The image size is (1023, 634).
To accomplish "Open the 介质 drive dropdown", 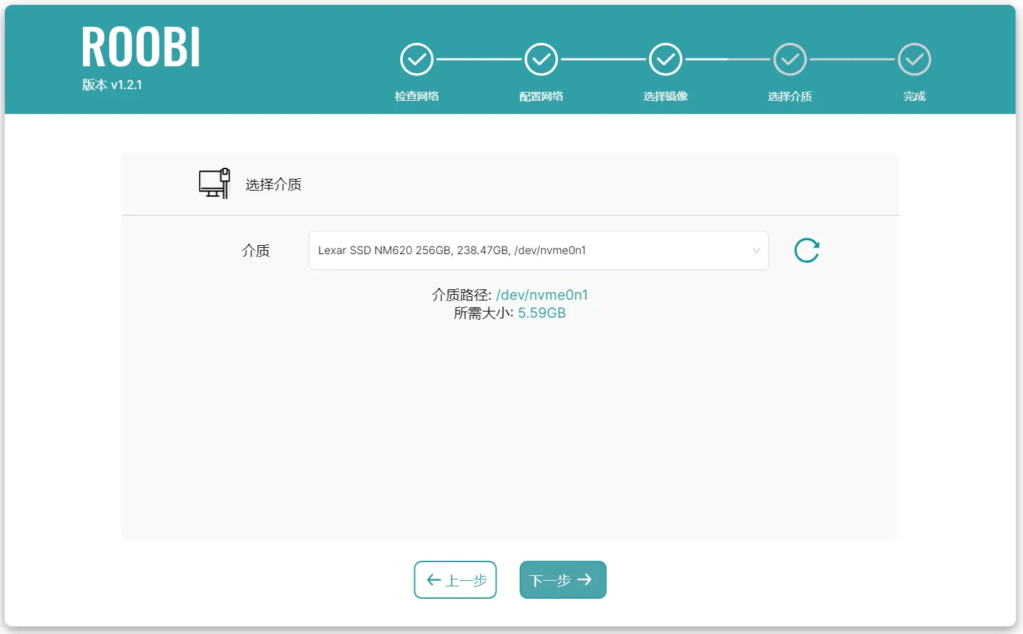I will (538, 250).
